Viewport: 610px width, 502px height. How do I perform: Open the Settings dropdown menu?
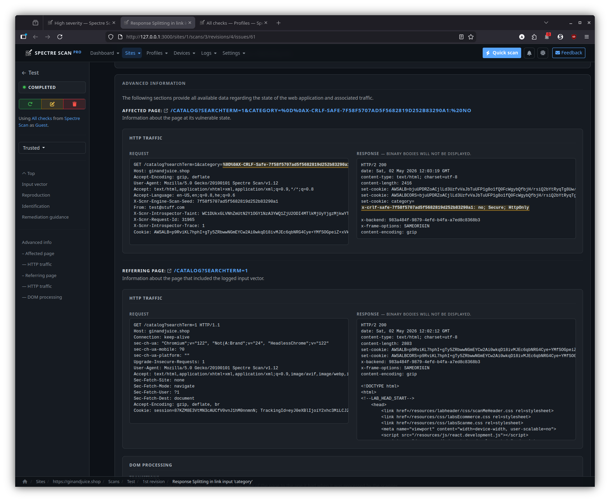coord(234,53)
